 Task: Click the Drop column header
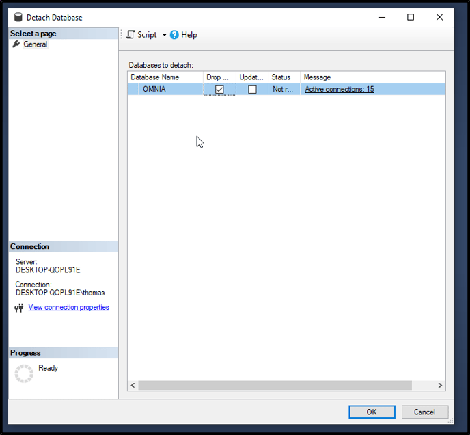pyautogui.click(x=219, y=77)
